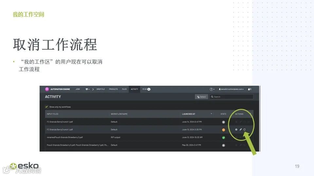Screen dimensions: 314x176
Task: Click the orange warning state icon
Action: [x=223, y=130]
